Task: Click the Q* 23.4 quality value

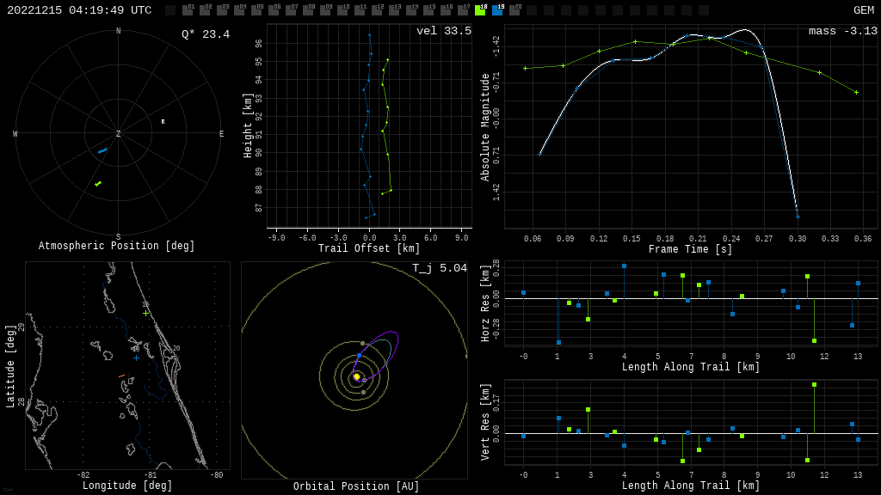Action: [205, 34]
